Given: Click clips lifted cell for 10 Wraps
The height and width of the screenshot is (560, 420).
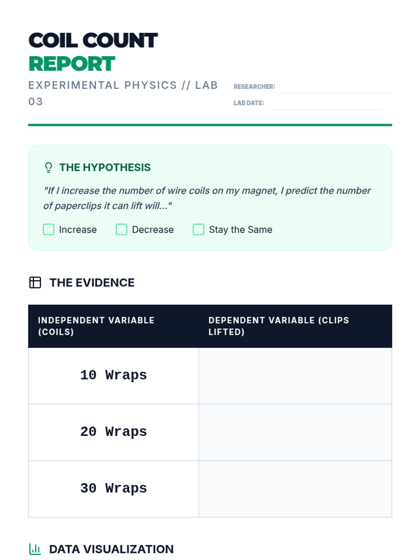Looking at the screenshot, I should pyautogui.click(x=295, y=376).
